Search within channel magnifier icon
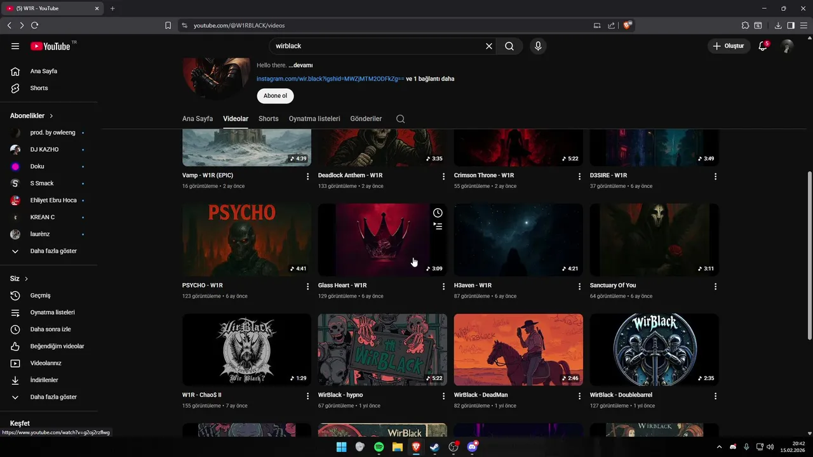 [400, 119]
